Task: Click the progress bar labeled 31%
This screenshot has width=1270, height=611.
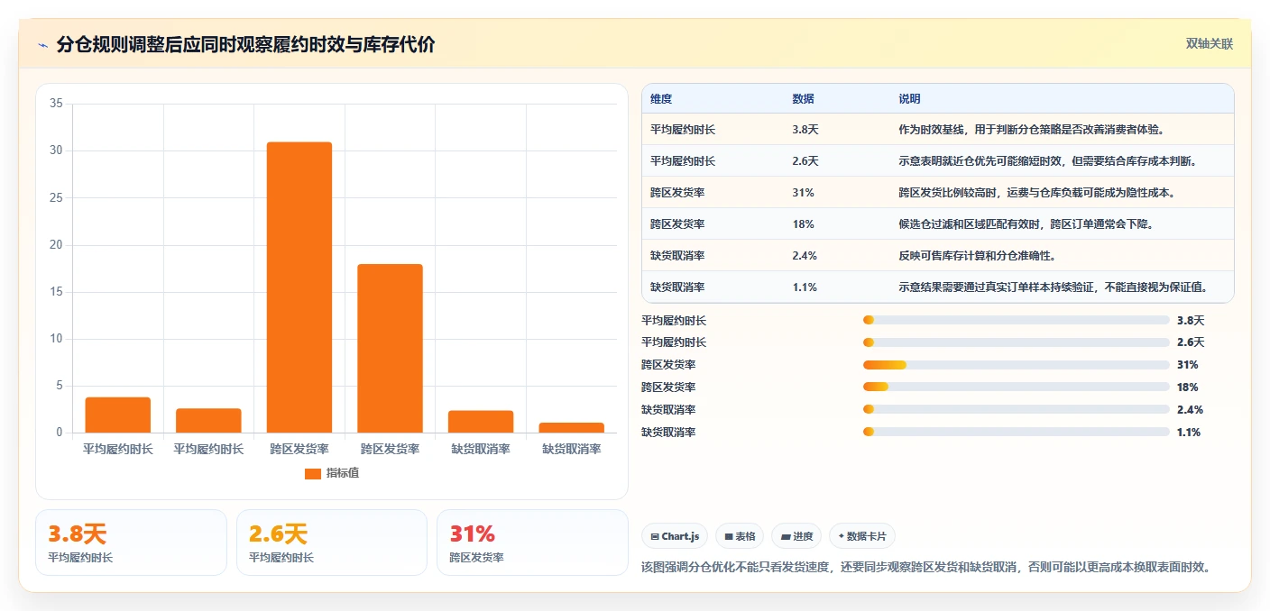Action: tap(1017, 365)
